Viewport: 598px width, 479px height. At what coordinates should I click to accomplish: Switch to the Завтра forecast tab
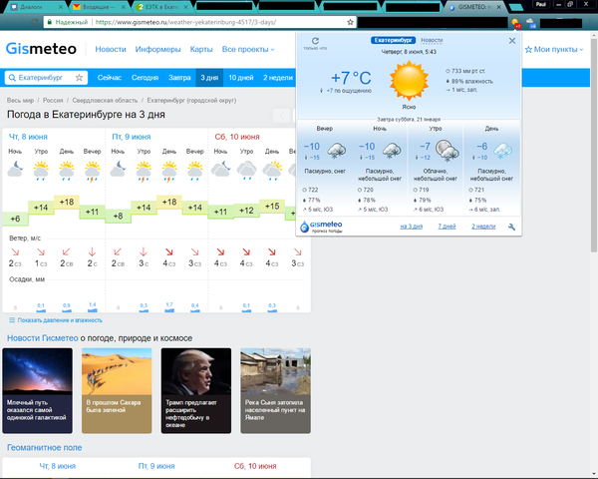[x=179, y=78]
